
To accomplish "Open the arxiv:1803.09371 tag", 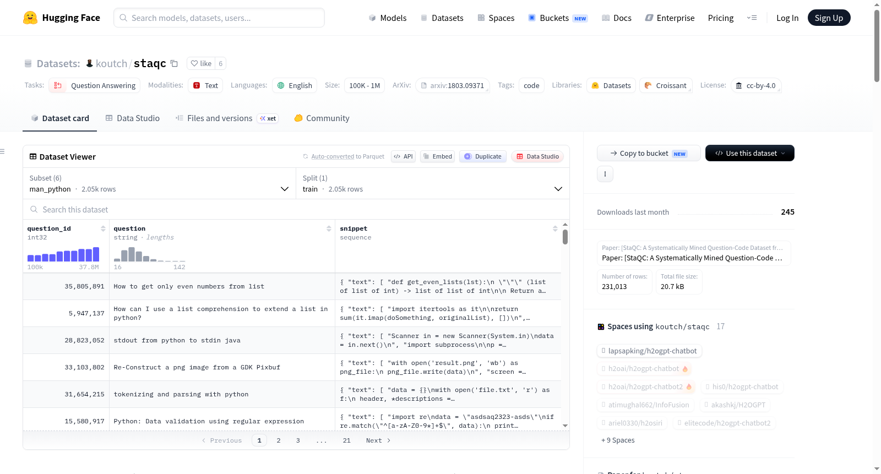I will pos(453,85).
